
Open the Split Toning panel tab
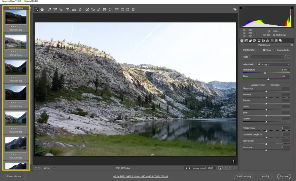tap(259, 41)
